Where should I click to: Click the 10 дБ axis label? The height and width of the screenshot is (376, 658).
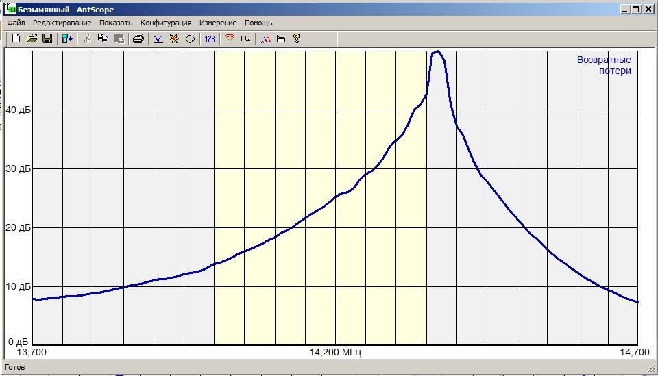19,287
